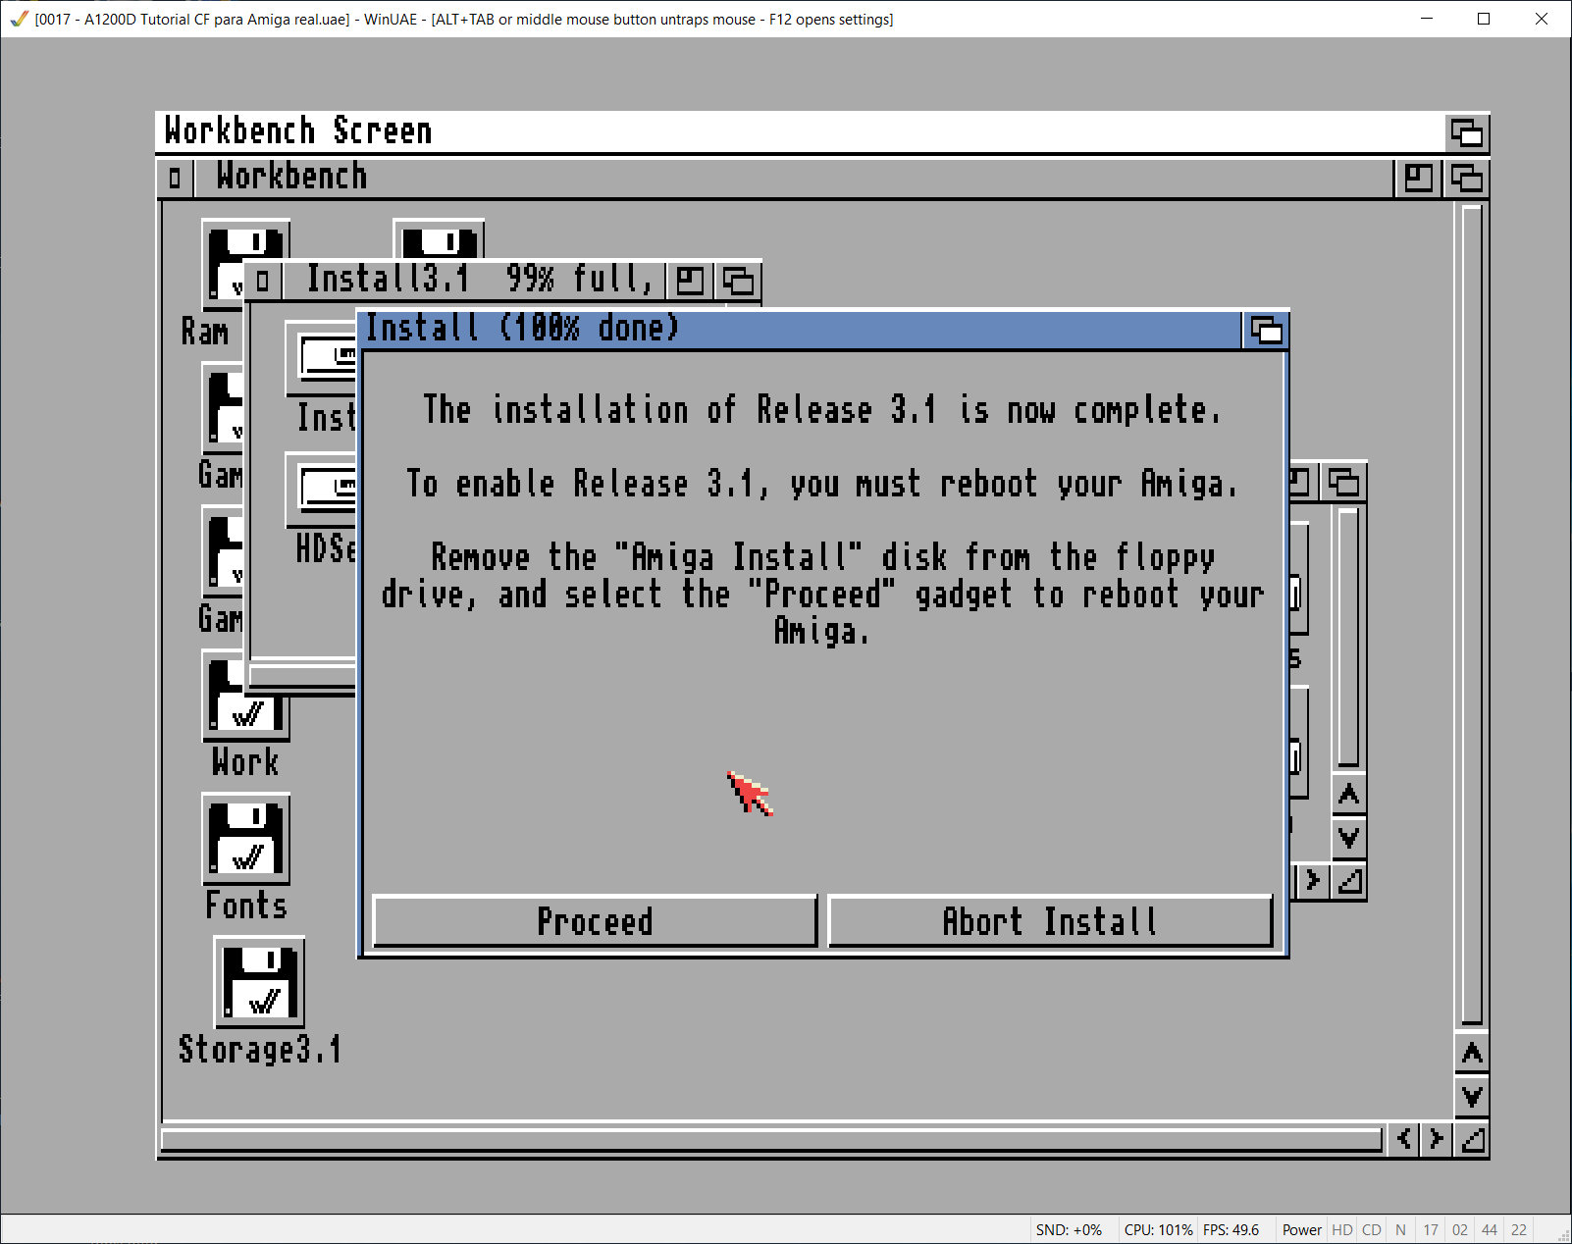
Task: Select the Fonts disk icon
Action: [x=245, y=839]
